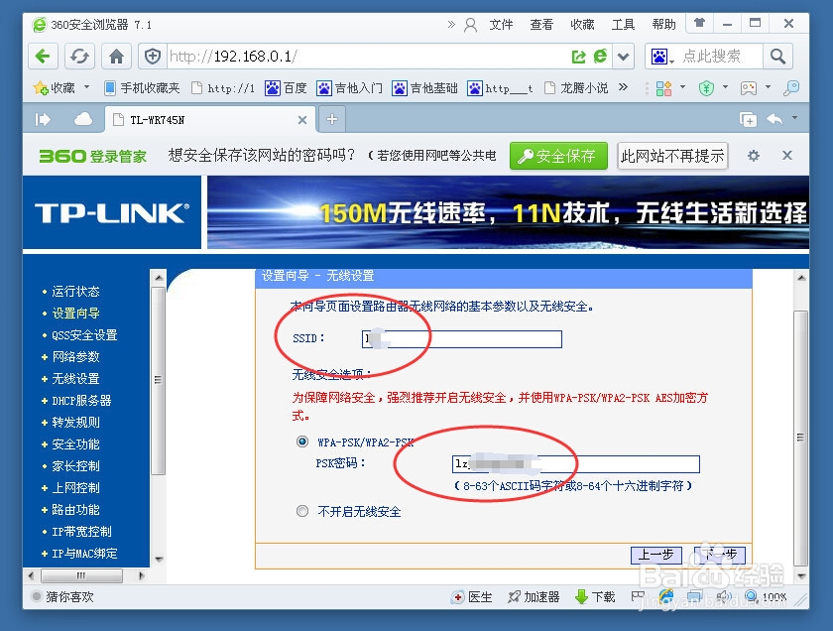
Task: Show more bookmarks with the chevron
Action: coord(623,86)
